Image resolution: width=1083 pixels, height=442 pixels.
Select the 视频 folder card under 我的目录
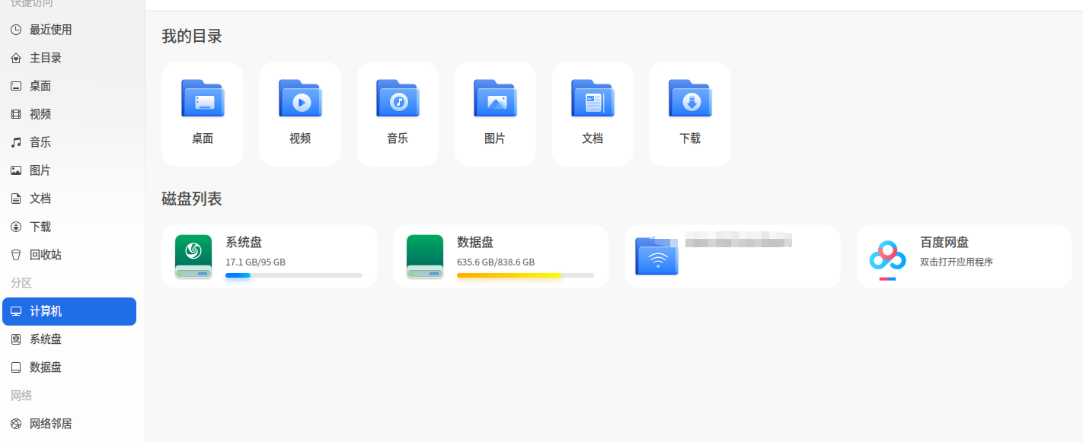[300, 114]
